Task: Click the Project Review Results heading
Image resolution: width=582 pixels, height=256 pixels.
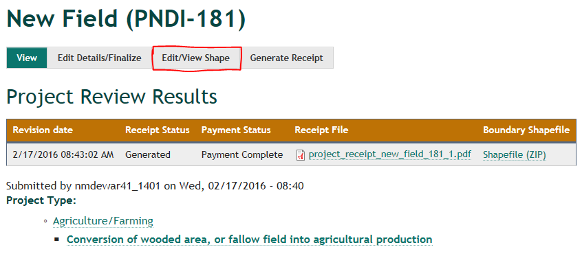Action: point(111,97)
